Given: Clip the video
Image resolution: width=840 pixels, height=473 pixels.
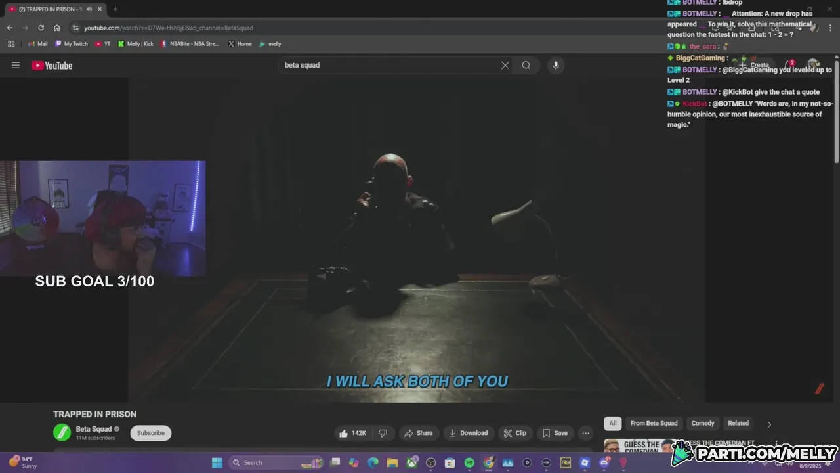Looking at the screenshot, I should [x=515, y=433].
